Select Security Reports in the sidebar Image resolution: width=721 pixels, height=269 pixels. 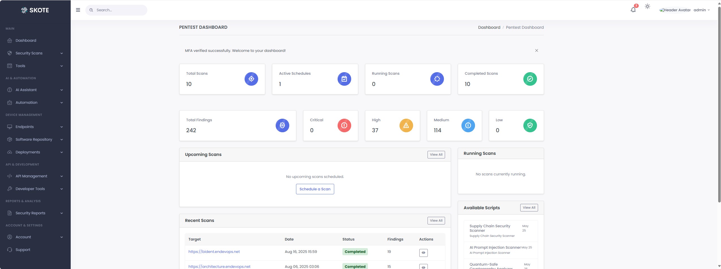tap(30, 213)
